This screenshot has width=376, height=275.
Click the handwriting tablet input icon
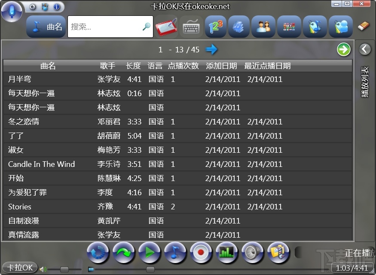pos(166,27)
